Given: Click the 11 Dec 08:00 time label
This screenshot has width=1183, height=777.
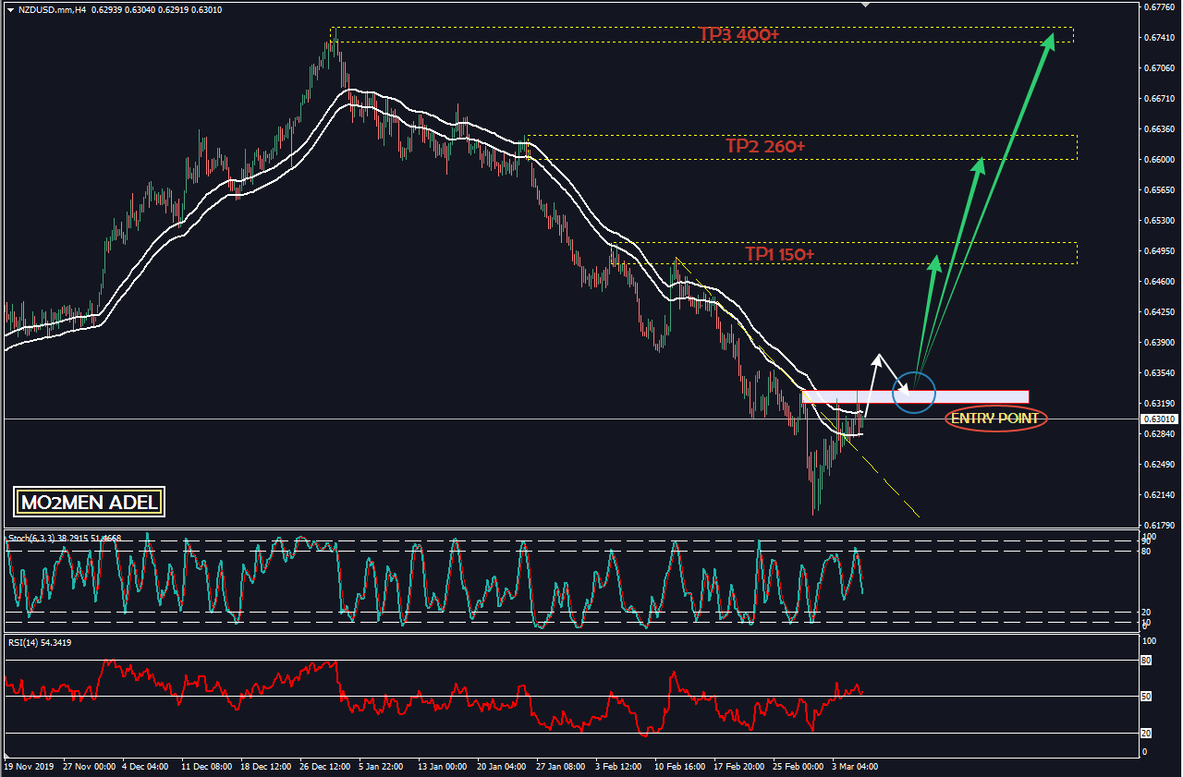Looking at the screenshot, I should click(206, 766).
